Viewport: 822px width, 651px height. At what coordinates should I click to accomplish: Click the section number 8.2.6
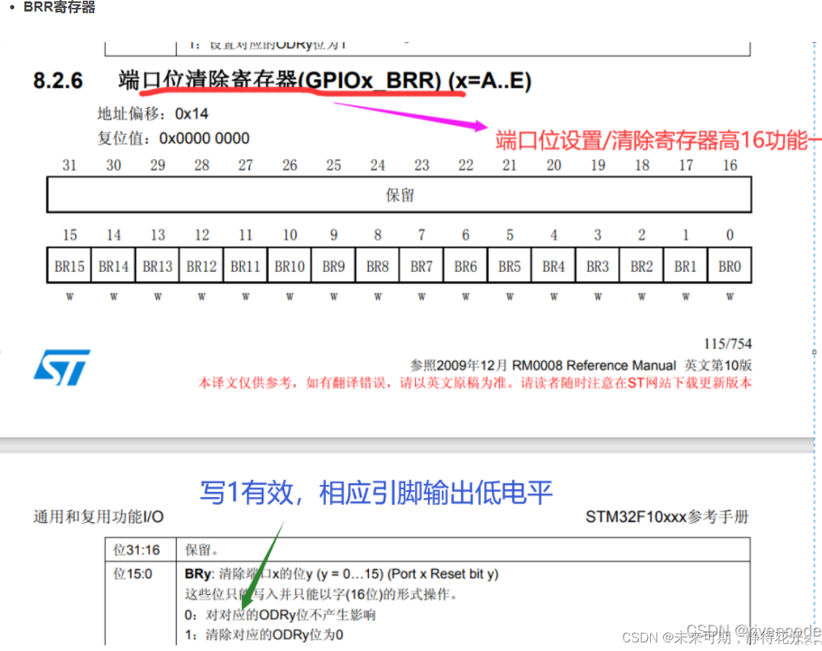58,81
